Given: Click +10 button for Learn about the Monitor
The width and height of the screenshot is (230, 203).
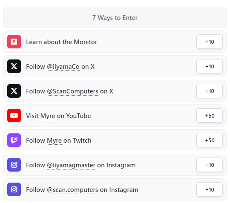Looking at the screenshot, I should pyautogui.click(x=210, y=42).
